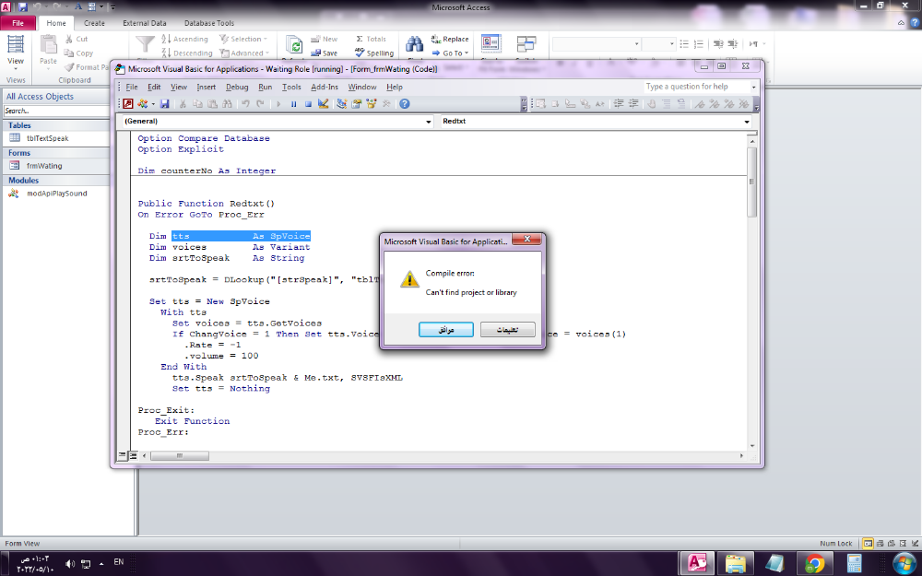Open the Properties Window icon

pyautogui.click(x=356, y=104)
